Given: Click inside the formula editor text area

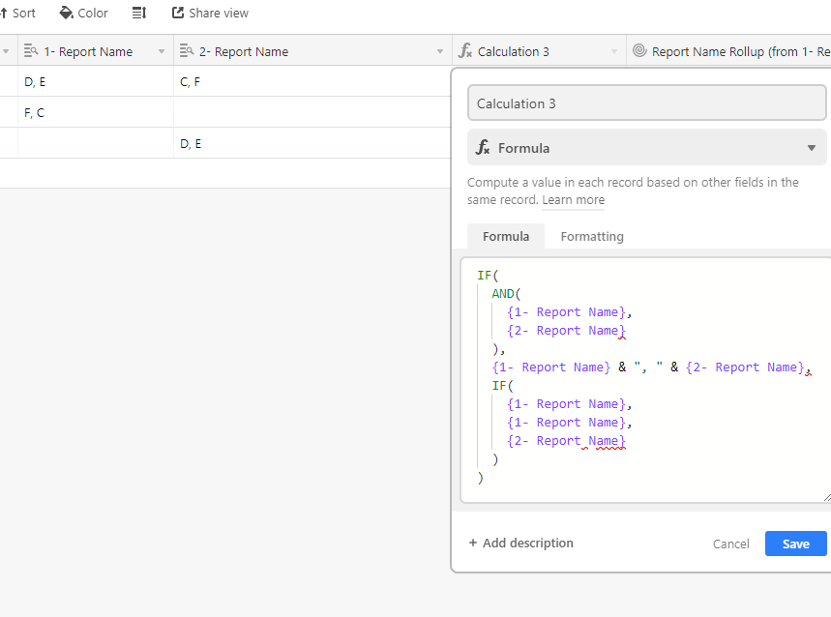Looking at the screenshot, I should click(646, 380).
